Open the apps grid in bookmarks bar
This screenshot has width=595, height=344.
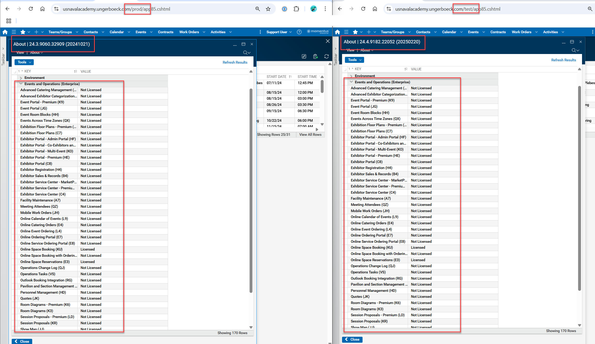(9, 21)
